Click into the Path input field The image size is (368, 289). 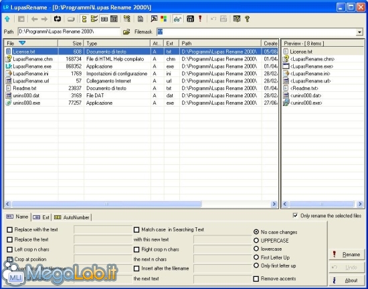click(69, 32)
